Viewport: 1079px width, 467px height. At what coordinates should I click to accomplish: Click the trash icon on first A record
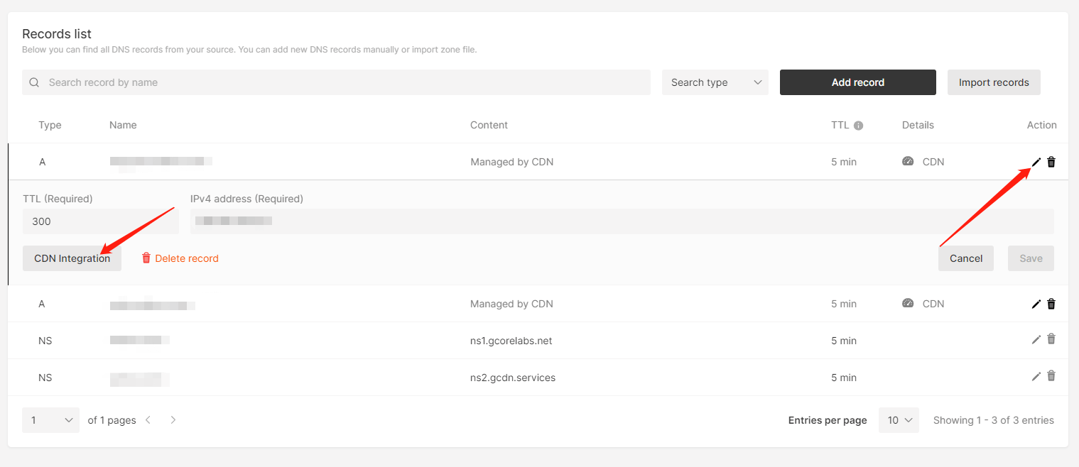[1051, 162]
